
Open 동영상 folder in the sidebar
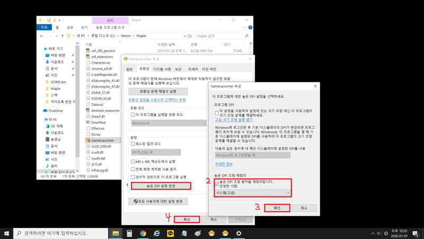coord(53,139)
